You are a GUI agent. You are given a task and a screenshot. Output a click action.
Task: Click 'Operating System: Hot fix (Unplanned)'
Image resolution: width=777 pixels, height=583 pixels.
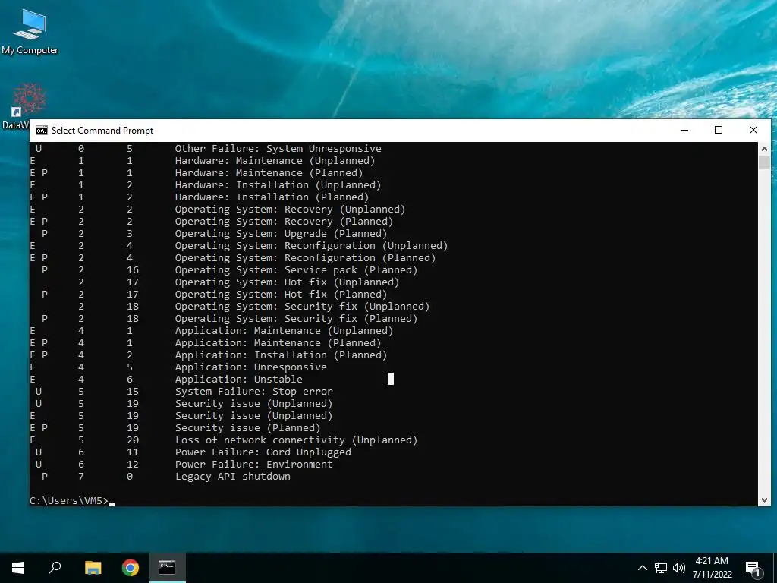click(x=287, y=282)
